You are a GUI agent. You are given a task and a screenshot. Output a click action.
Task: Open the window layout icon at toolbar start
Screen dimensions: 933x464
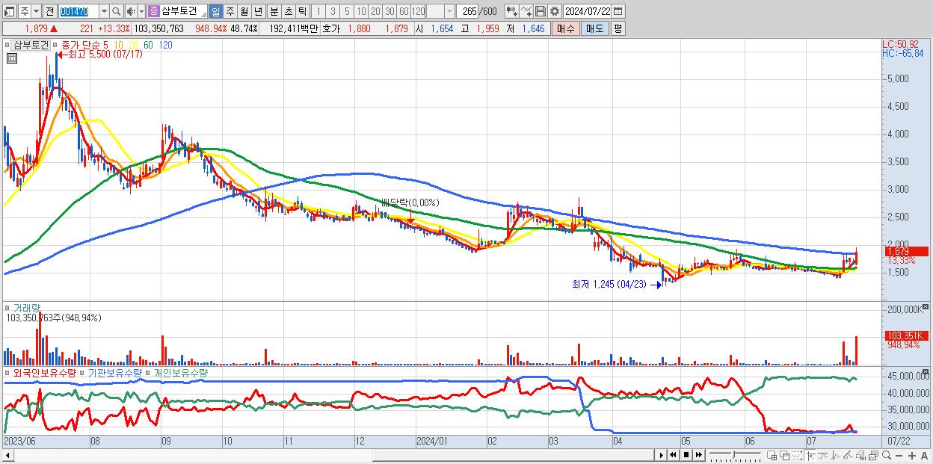click(x=10, y=12)
